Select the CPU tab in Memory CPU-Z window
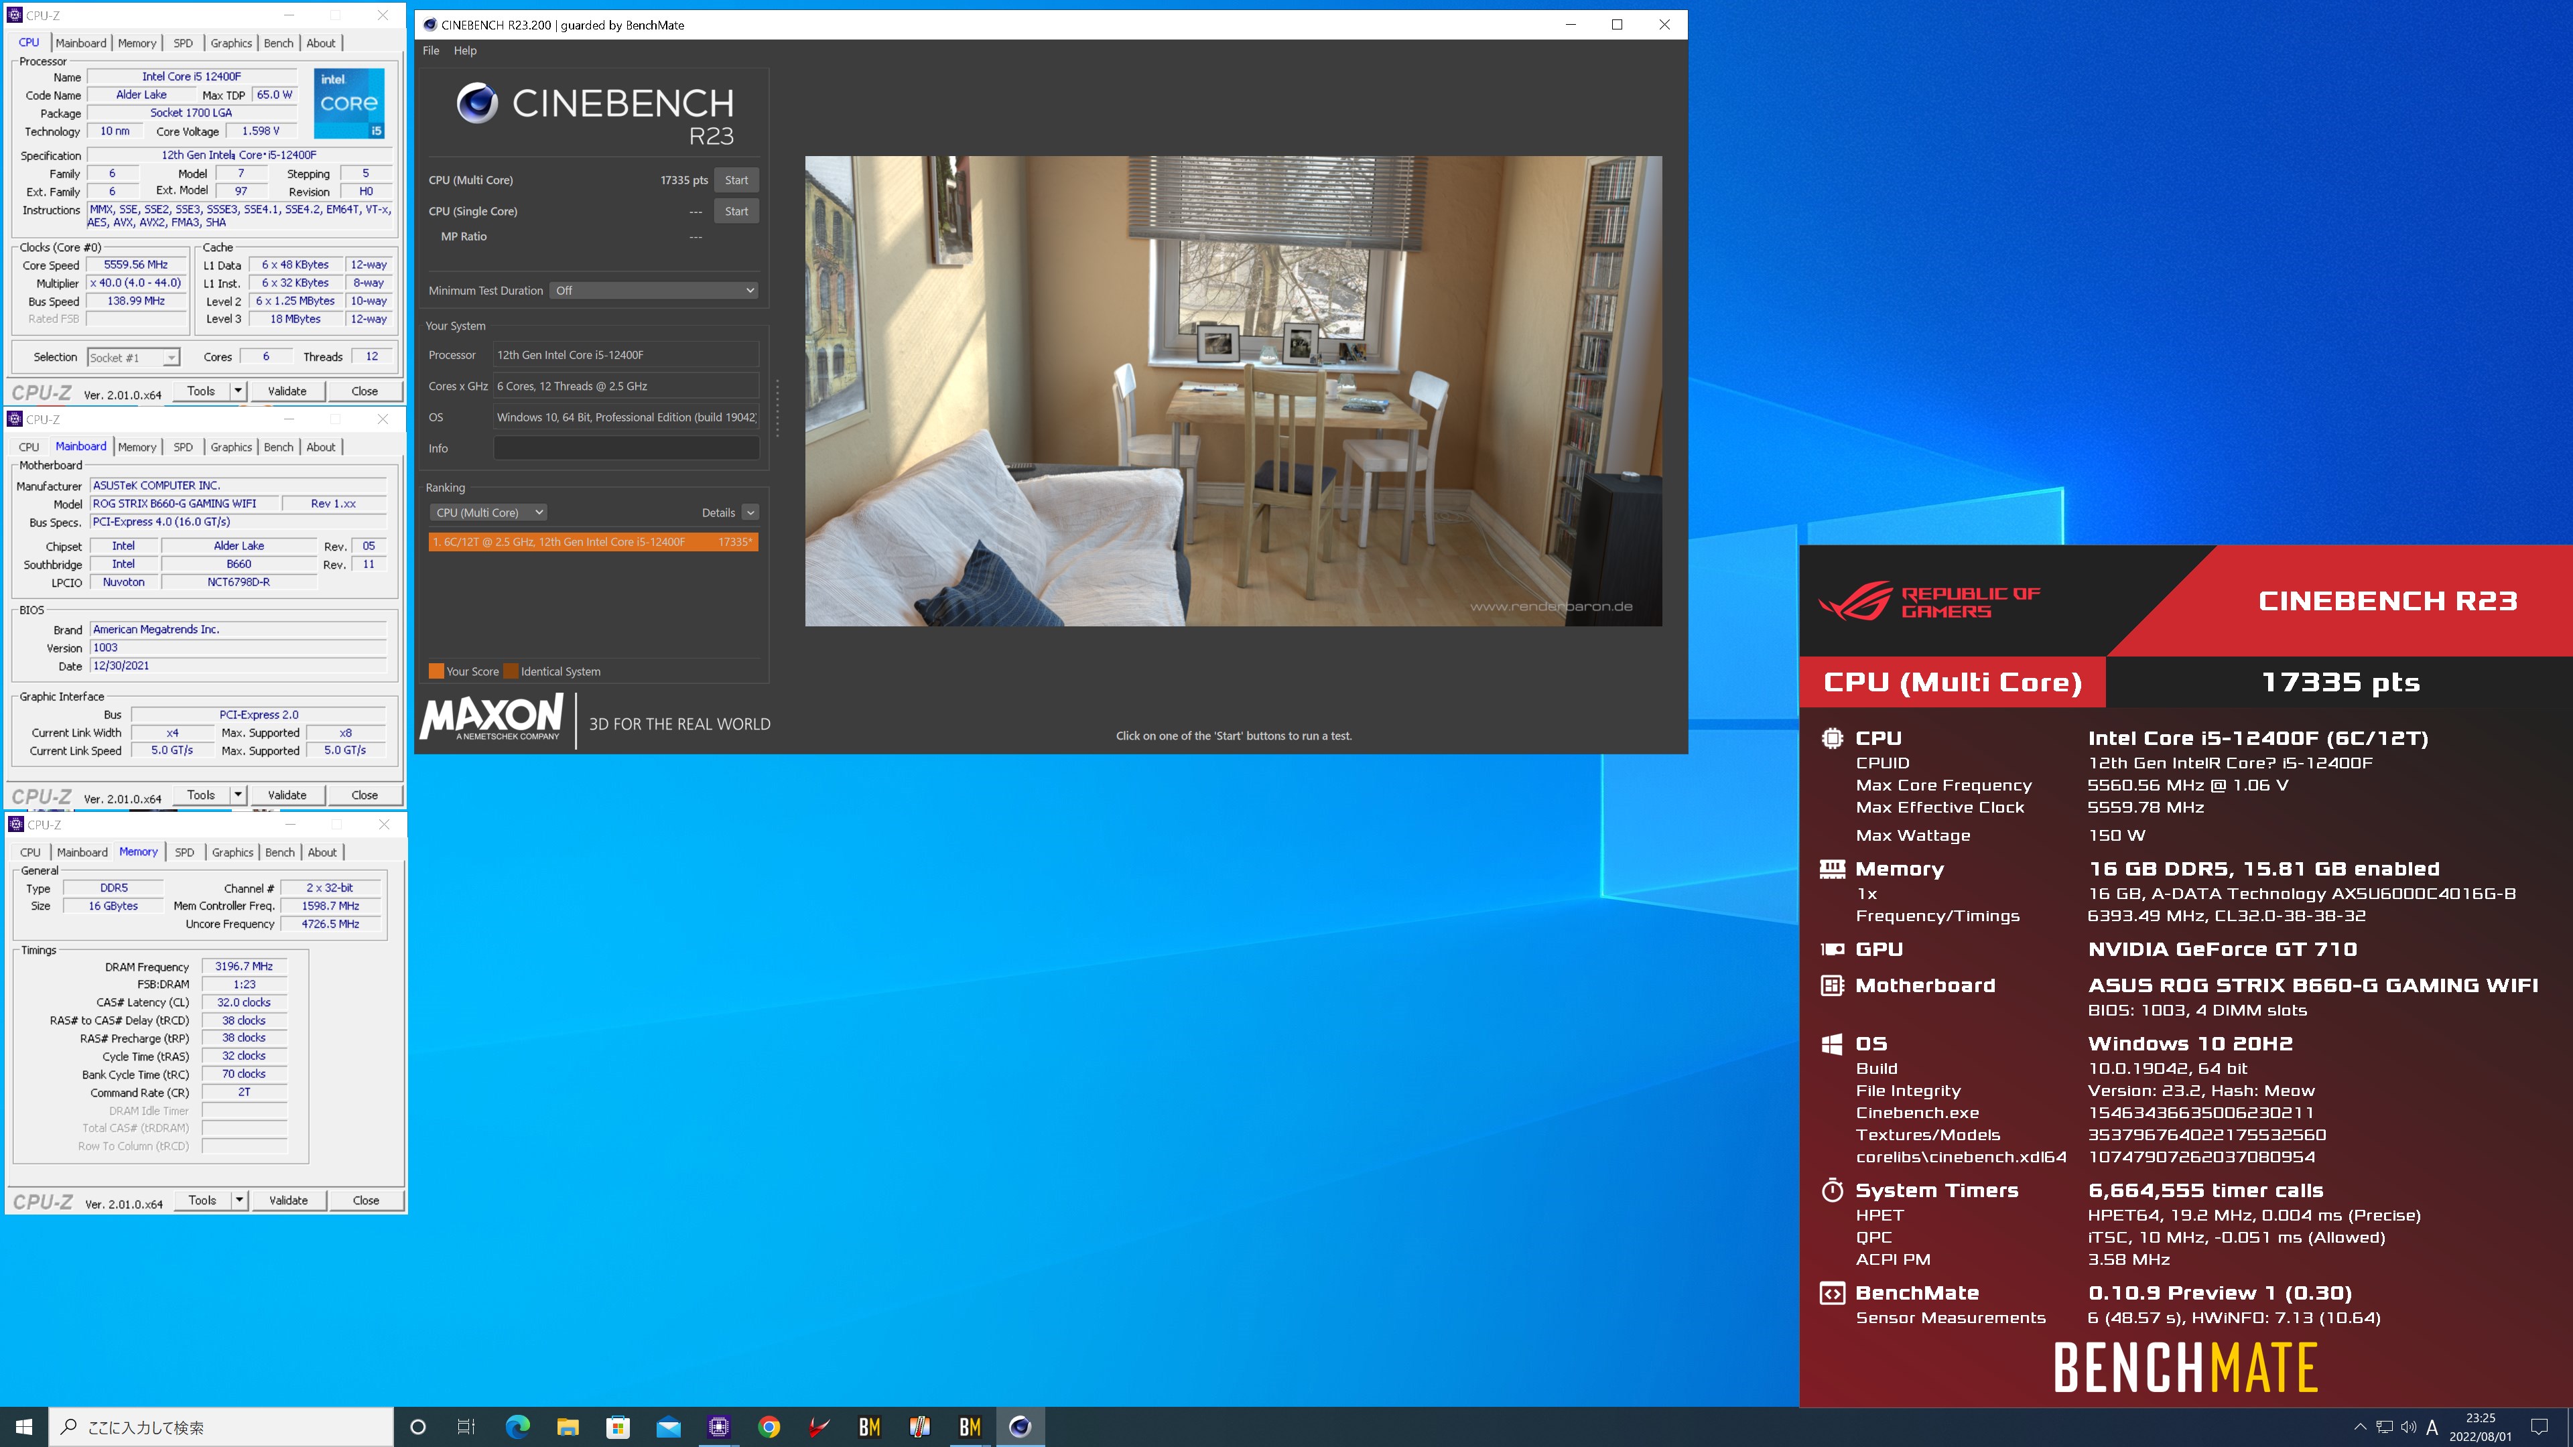 point(31,852)
